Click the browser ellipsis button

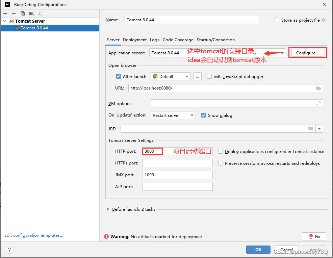click(198, 76)
